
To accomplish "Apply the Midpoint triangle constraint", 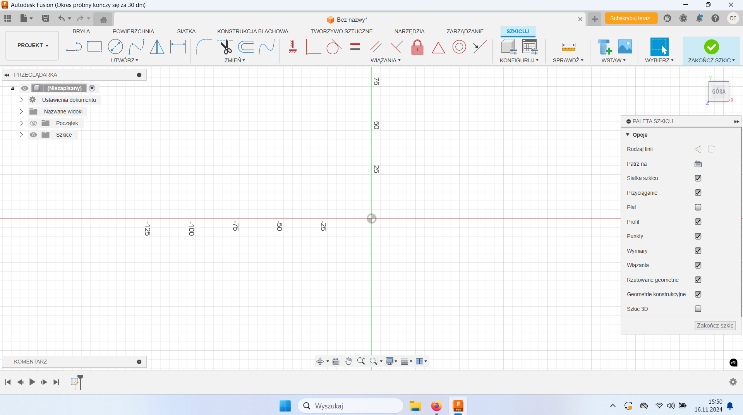I will click(x=438, y=47).
